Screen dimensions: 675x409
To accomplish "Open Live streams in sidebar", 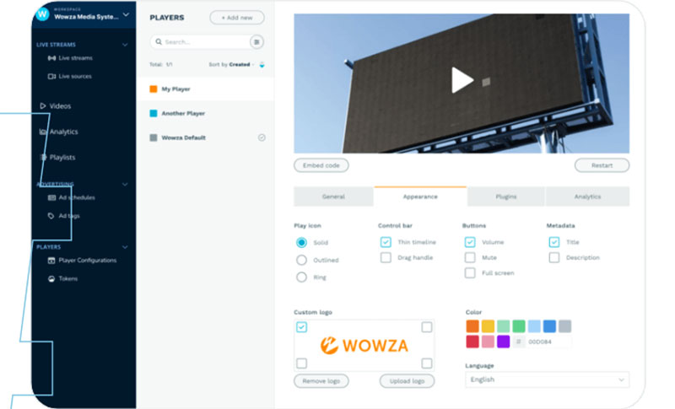I will [x=70, y=58].
